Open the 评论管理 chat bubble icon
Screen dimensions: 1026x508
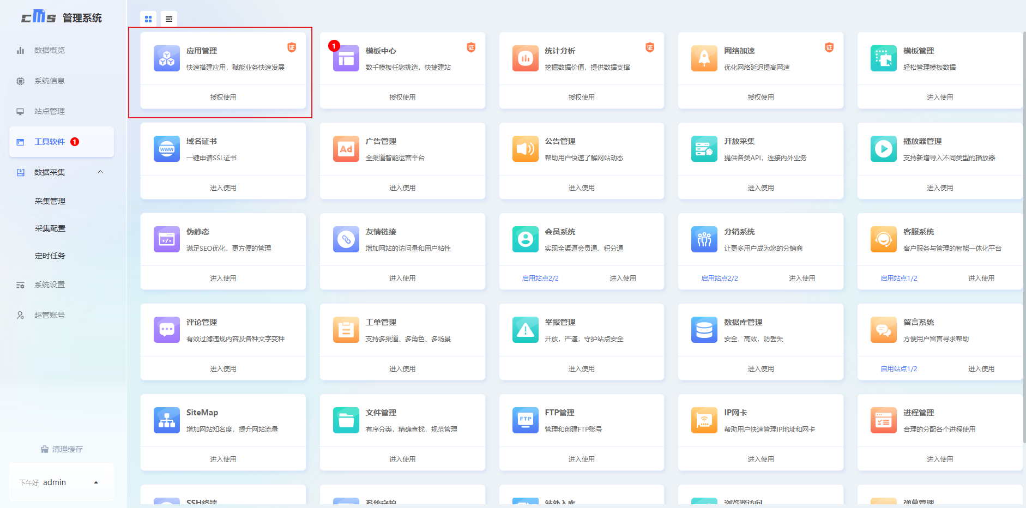click(167, 330)
